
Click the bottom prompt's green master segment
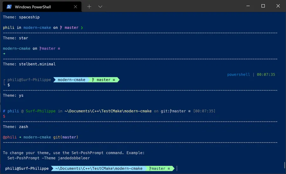160,169
